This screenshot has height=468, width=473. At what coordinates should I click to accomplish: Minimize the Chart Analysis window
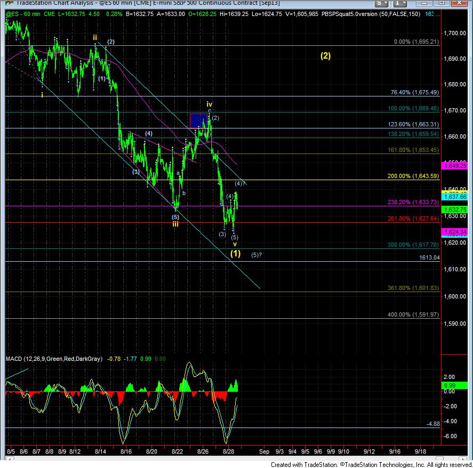[x=424, y=3]
